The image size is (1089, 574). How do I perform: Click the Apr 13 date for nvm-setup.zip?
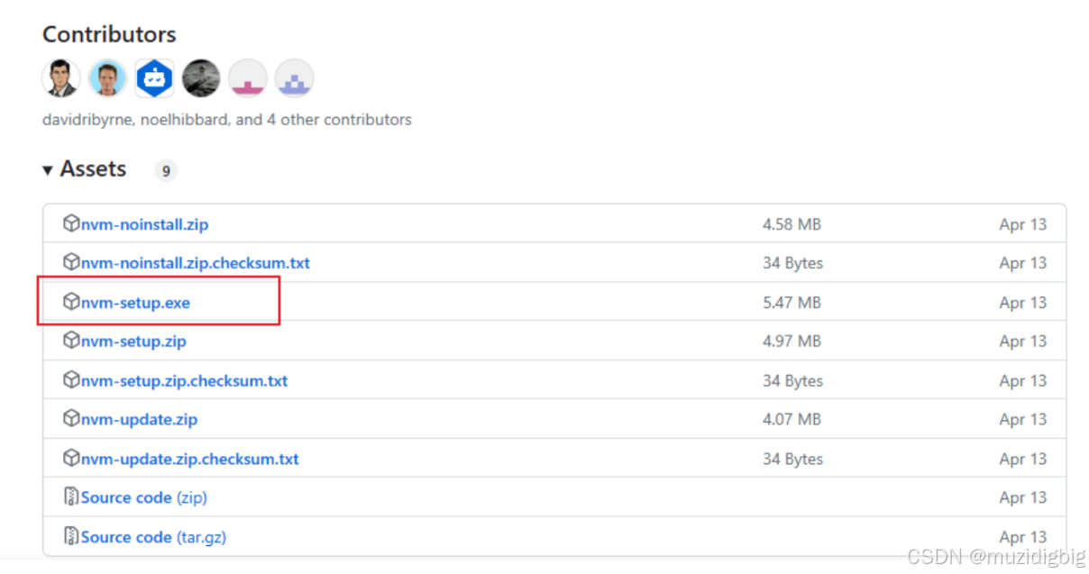1023,342
